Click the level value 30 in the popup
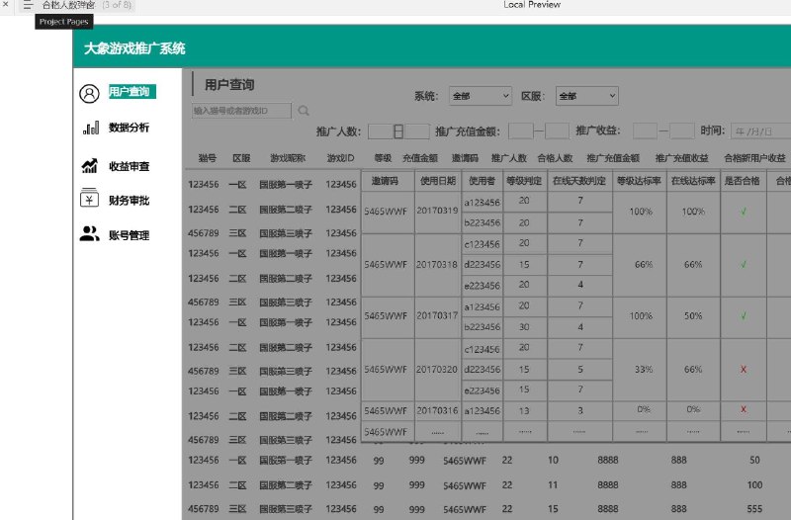 [524, 327]
